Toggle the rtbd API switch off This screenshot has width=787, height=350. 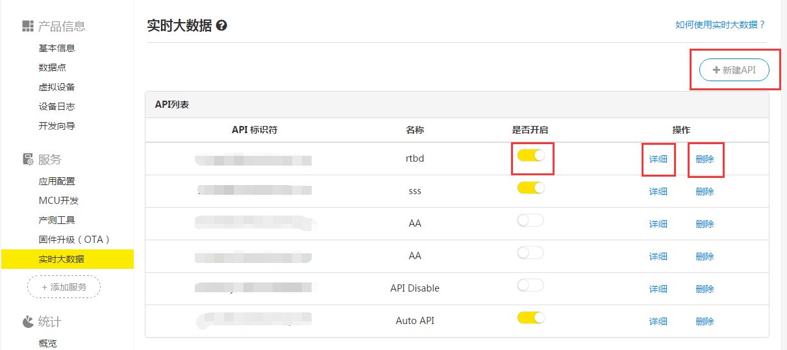[x=531, y=155]
